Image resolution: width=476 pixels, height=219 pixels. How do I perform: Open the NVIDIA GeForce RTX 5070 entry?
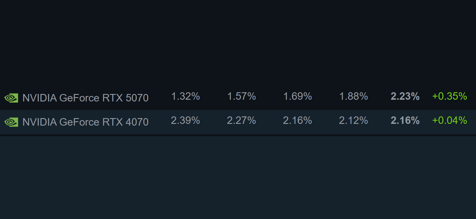click(x=85, y=98)
